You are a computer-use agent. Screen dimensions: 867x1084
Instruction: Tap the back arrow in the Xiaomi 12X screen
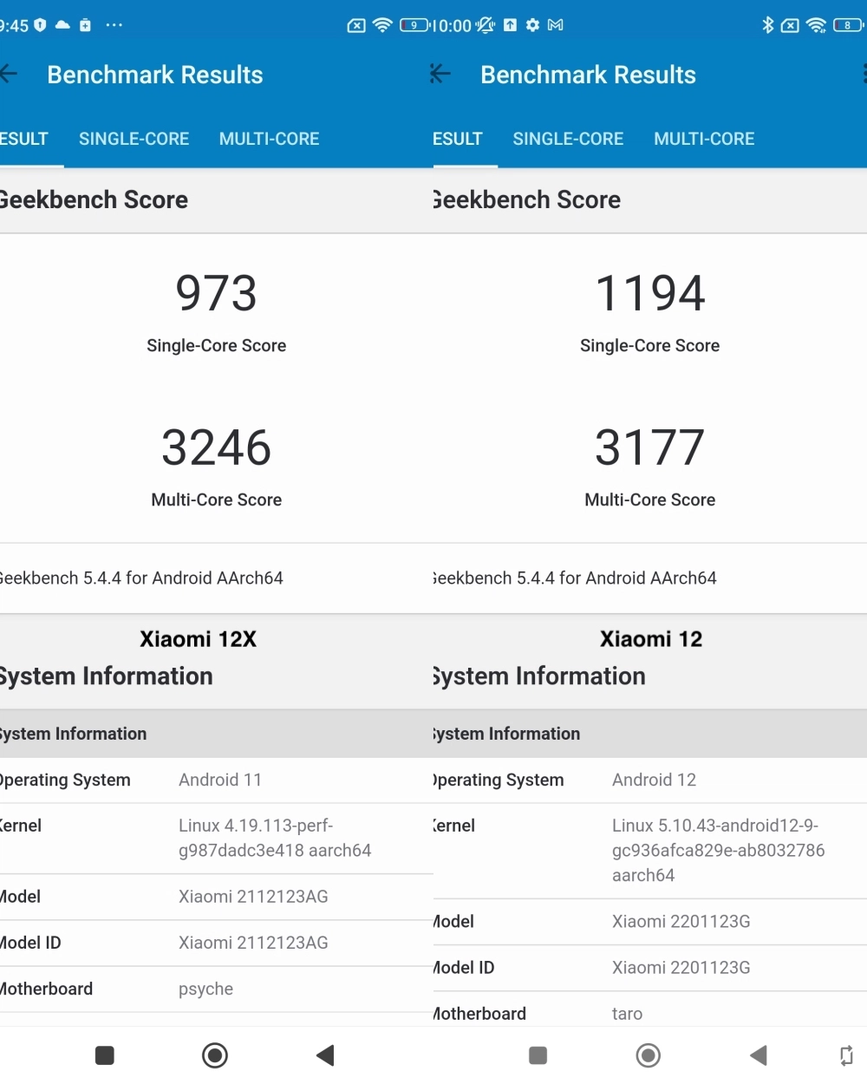(x=9, y=75)
